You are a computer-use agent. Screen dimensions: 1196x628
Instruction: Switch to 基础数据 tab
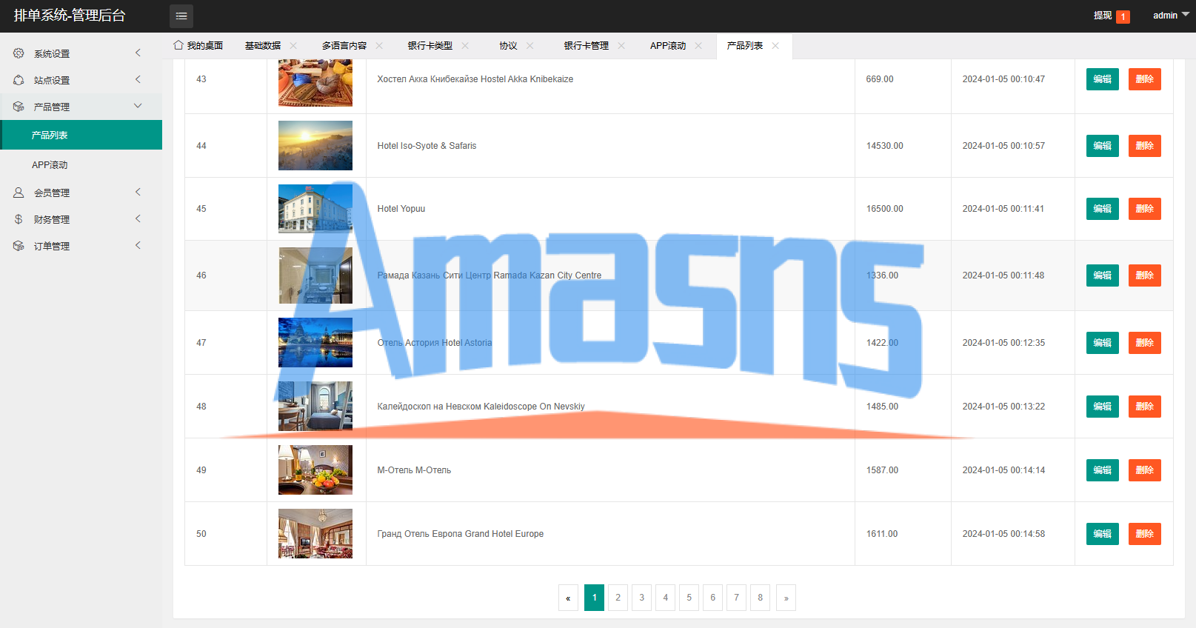click(x=263, y=46)
